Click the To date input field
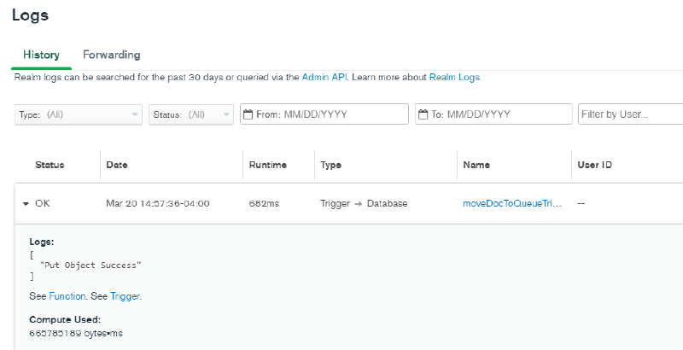The image size is (683, 350). [x=493, y=114]
